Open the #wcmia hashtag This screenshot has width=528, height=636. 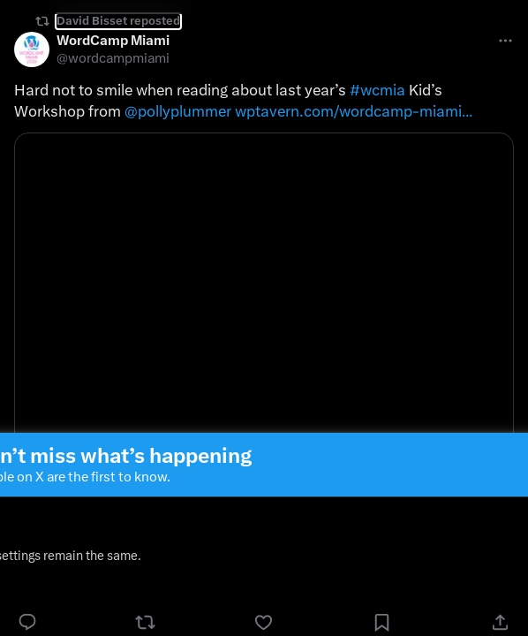click(x=377, y=90)
